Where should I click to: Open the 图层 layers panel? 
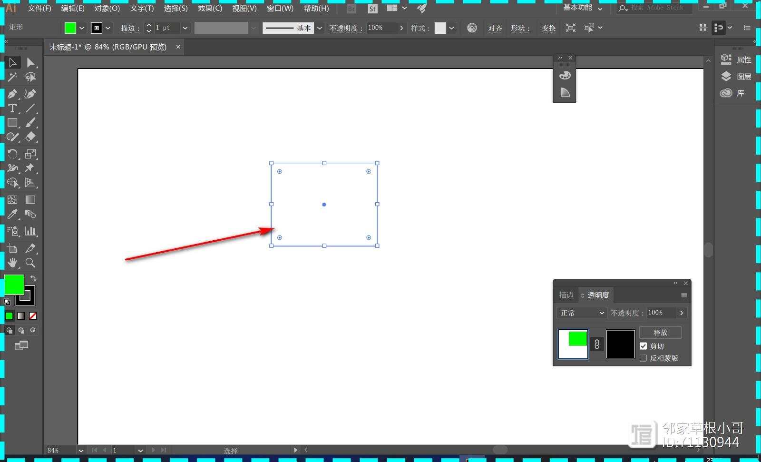click(x=736, y=76)
